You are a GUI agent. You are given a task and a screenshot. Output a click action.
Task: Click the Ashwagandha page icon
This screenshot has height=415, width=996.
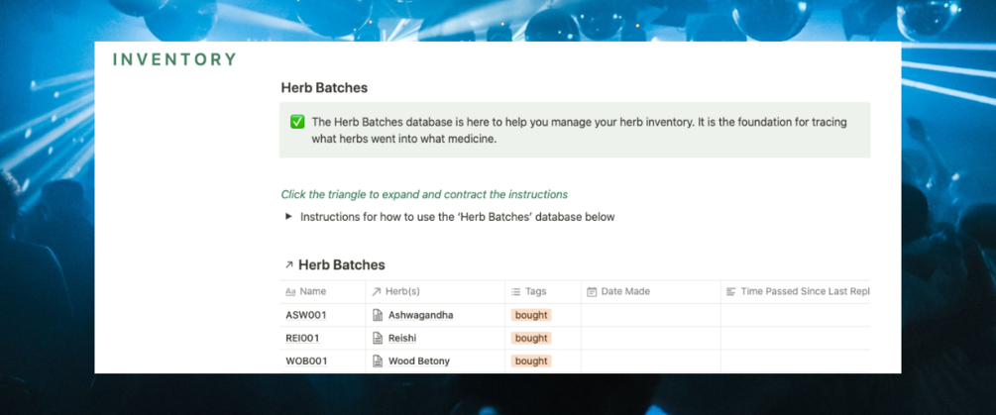(x=377, y=315)
